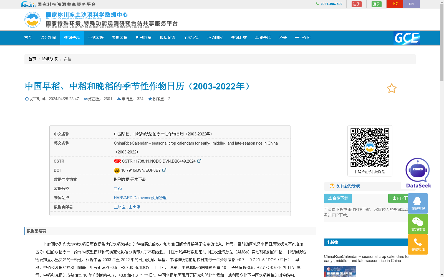Select the 数据资源 navigation tab
This screenshot has height=277, width=444.
point(72,38)
